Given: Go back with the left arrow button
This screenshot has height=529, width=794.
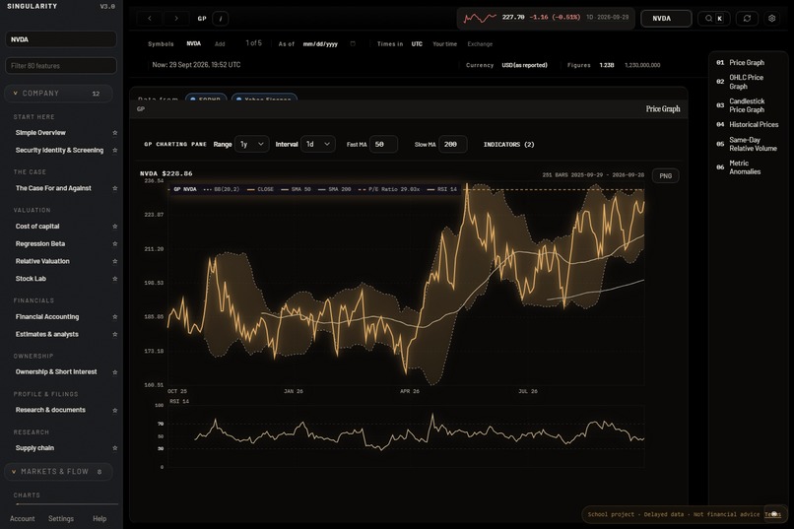Looking at the screenshot, I should [150, 18].
